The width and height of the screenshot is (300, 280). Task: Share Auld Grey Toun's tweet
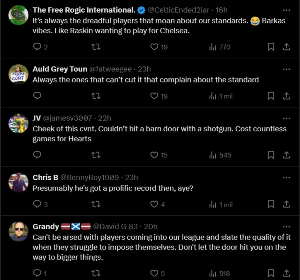(287, 96)
